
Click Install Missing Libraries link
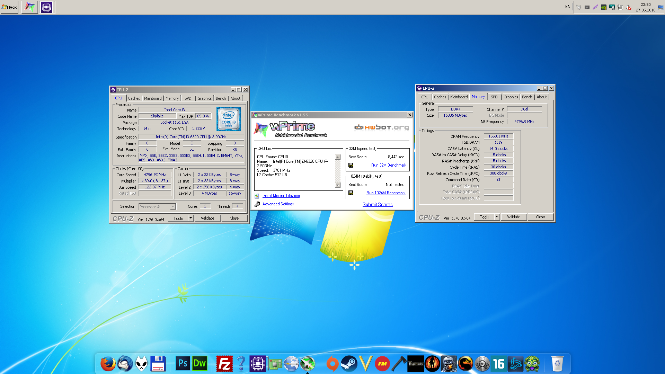[281, 196]
